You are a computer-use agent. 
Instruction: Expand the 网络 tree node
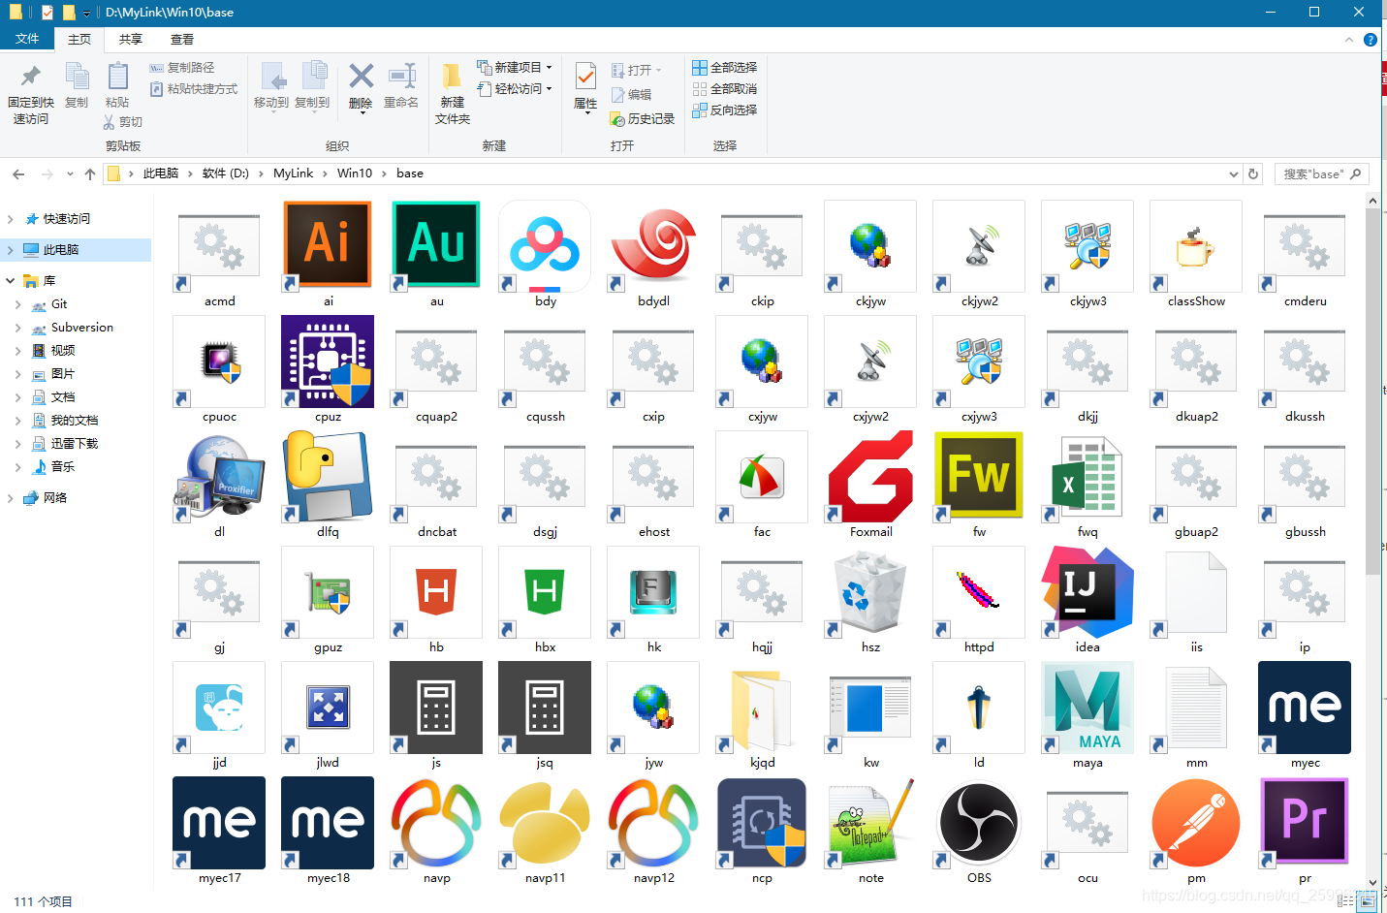pyautogui.click(x=11, y=498)
